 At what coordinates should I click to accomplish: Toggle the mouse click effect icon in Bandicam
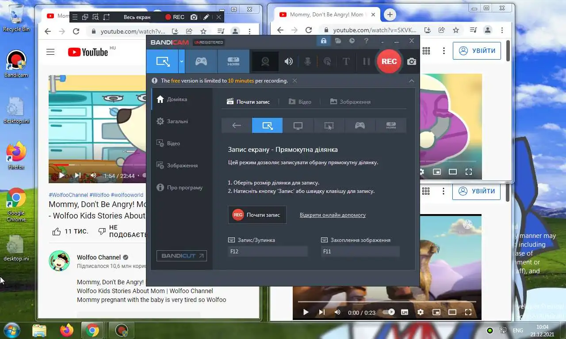(327, 61)
